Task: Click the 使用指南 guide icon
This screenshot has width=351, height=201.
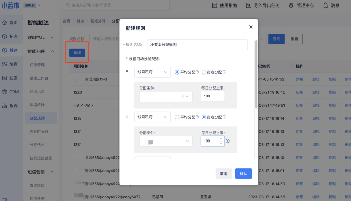Action: pyautogui.click(x=215, y=5)
